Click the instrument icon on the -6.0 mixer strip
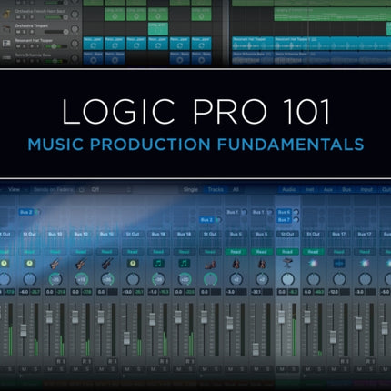Screen dimensions: 391x391 point(29,263)
